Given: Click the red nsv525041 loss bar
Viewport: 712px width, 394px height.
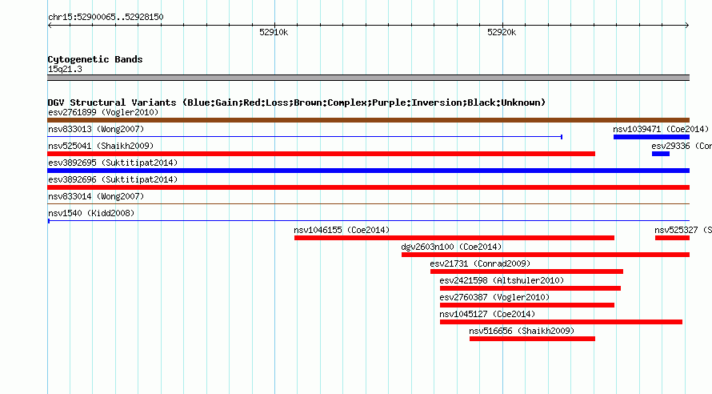Looking at the screenshot, I should [321, 154].
